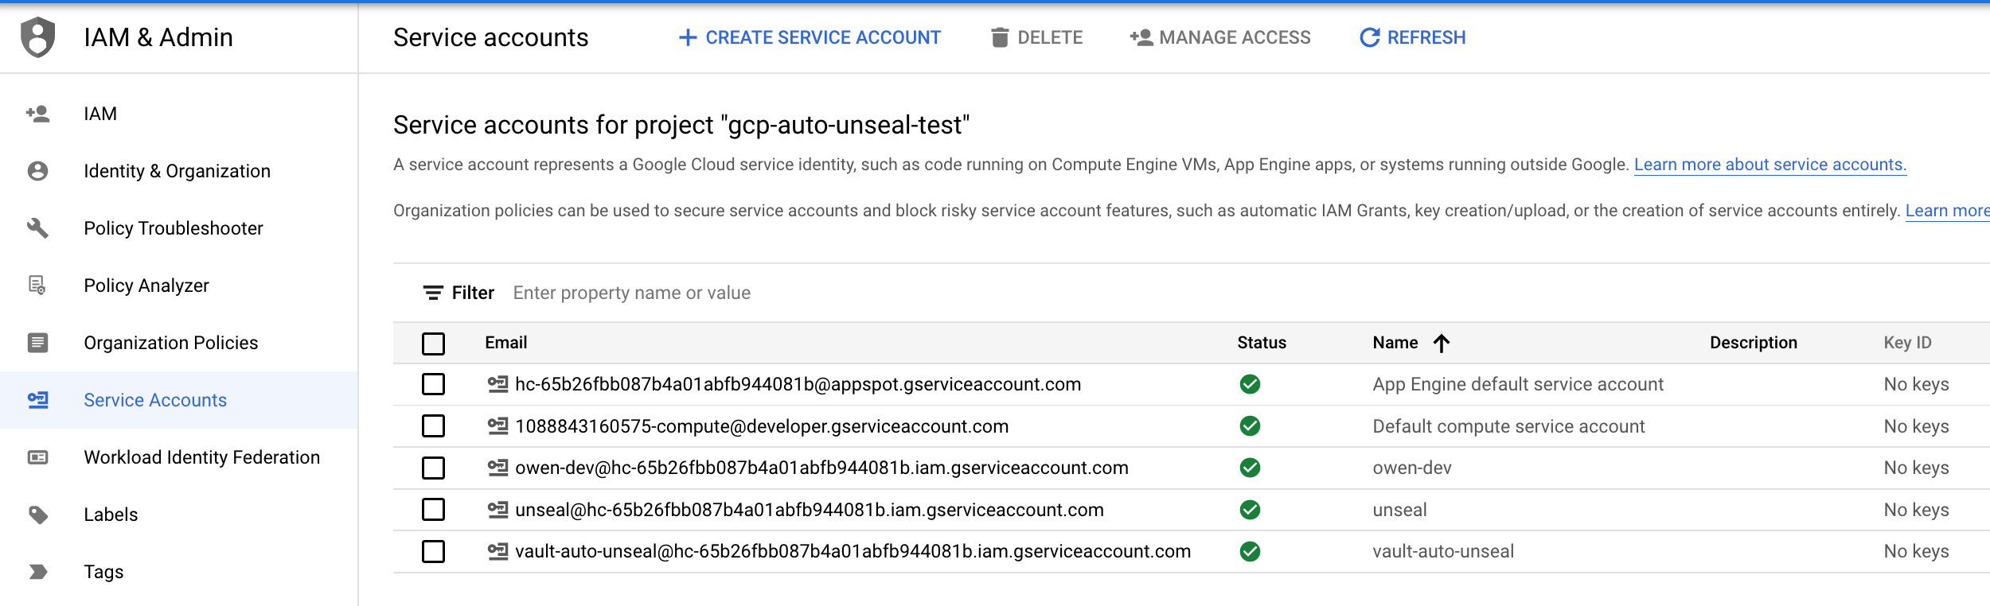1990x606 pixels.
Task: Toggle the select-all checkbox in table header
Action: pyautogui.click(x=433, y=344)
